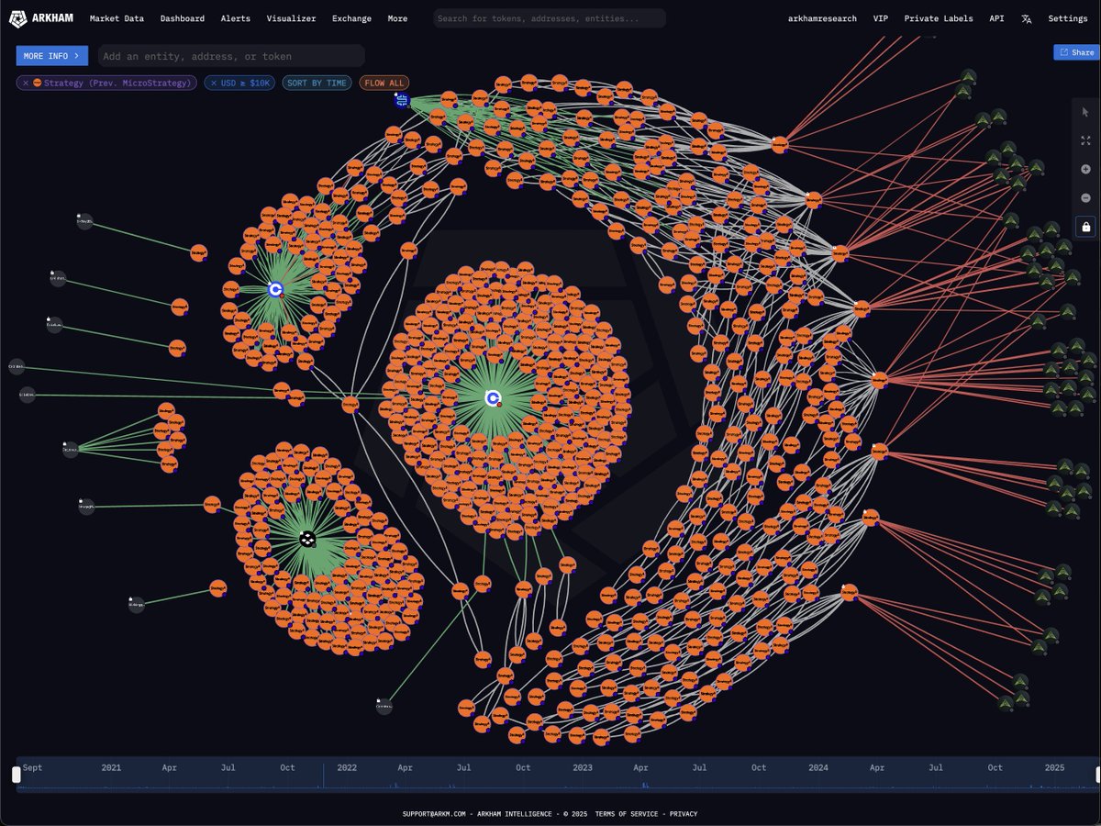Open the SUPPORT@ARKM.COM link

(435, 814)
